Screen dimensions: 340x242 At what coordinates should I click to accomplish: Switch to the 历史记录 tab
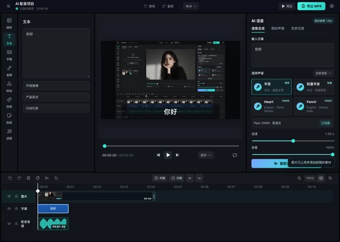[297, 28]
